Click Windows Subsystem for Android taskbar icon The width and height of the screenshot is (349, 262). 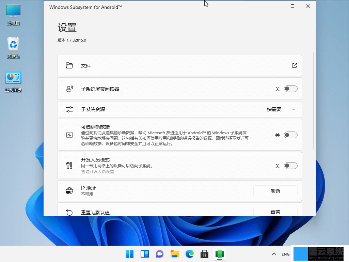tap(219, 254)
